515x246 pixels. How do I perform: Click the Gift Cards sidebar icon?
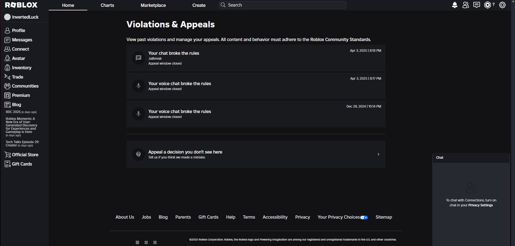pyautogui.click(x=7, y=164)
